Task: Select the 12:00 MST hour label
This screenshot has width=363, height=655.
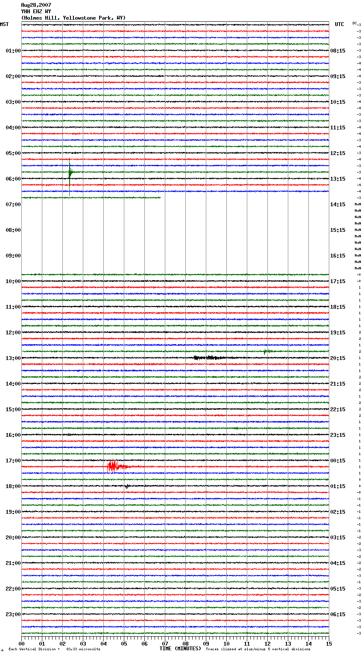Action: coord(13,333)
